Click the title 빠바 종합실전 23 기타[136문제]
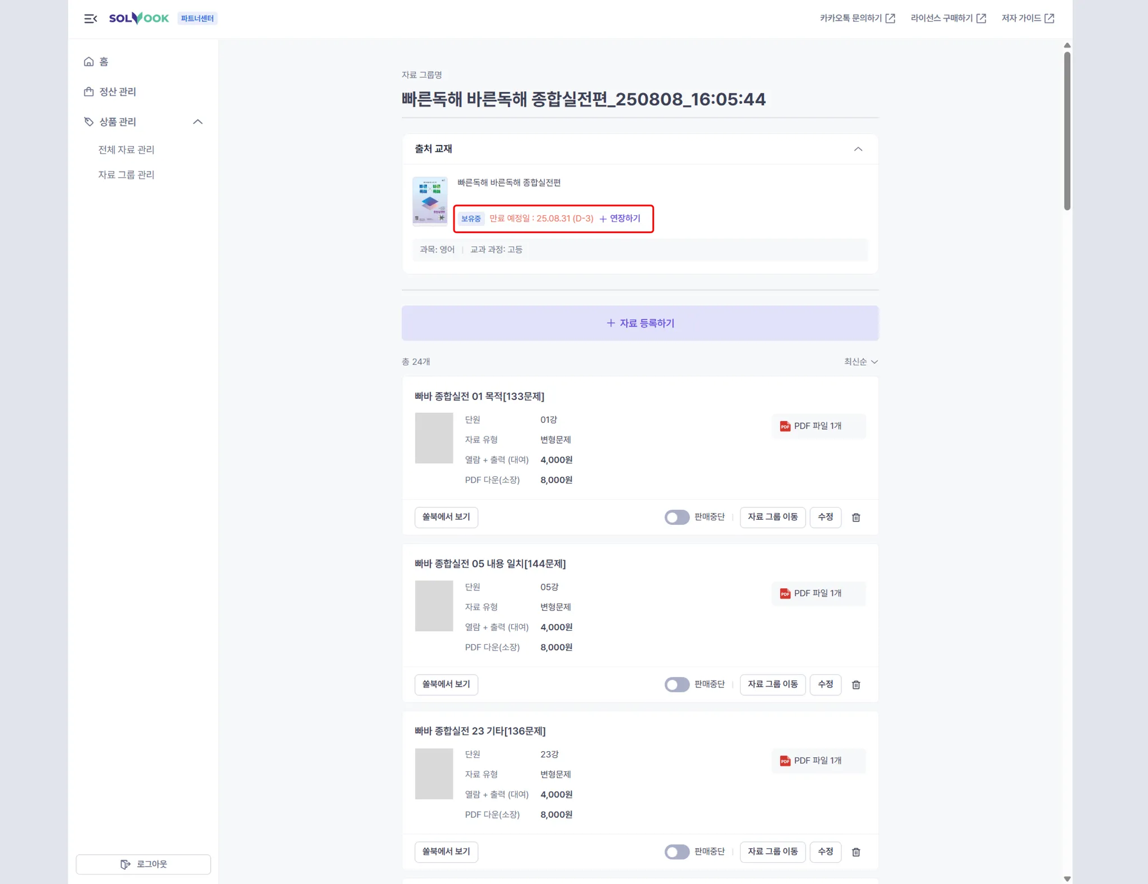Image resolution: width=1148 pixels, height=884 pixels. pyautogui.click(x=480, y=731)
